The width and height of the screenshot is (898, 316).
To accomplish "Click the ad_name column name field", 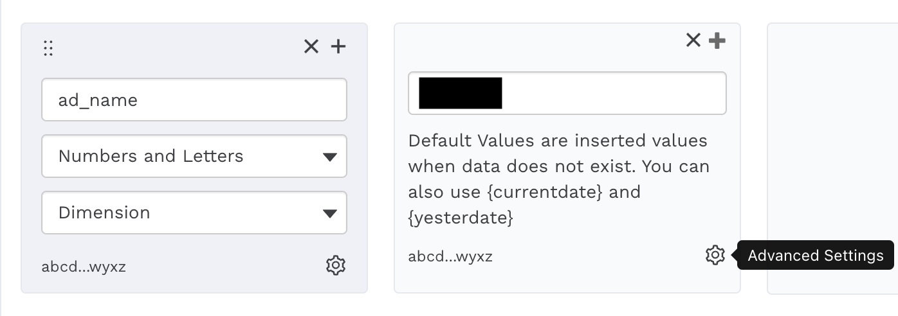I will [194, 100].
